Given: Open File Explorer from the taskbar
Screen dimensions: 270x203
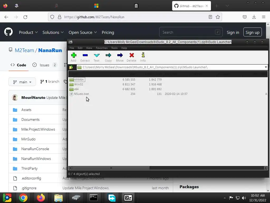Looking at the screenshot, I should coord(59,198).
